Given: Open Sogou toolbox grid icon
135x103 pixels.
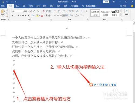Looking at the screenshot, I should click(x=115, y=85).
